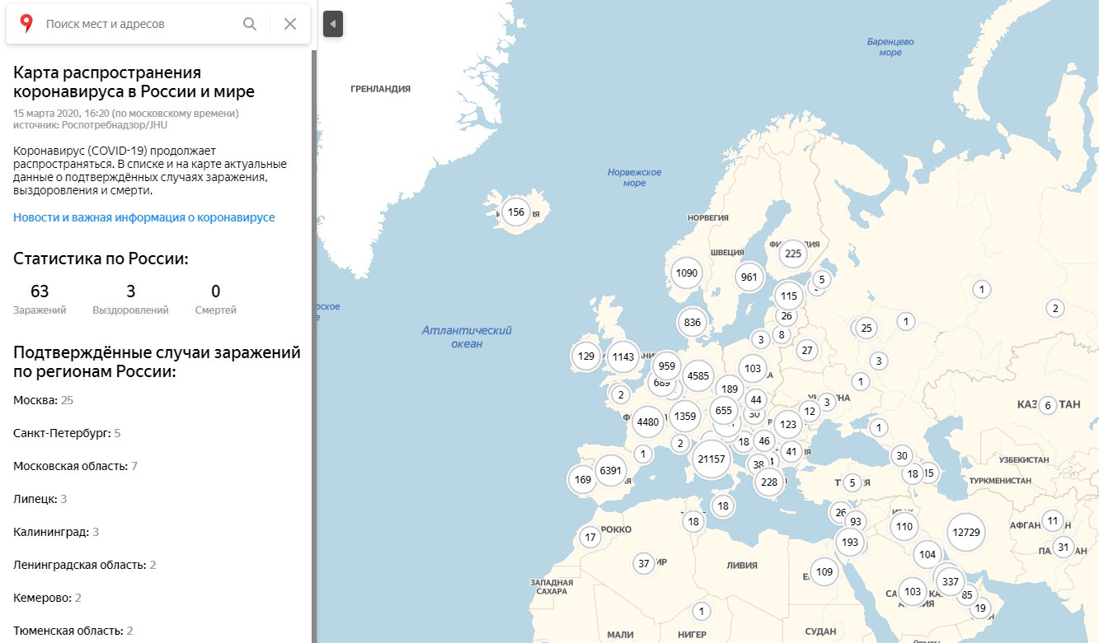Open coronavirus news and important information link
Screen dimensions: 1099x643
144,217
